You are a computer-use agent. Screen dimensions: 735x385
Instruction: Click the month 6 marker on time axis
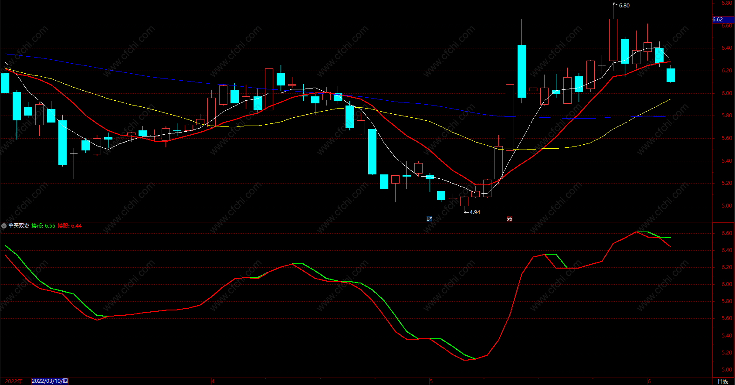pyautogui.click(x=649, y=382)
